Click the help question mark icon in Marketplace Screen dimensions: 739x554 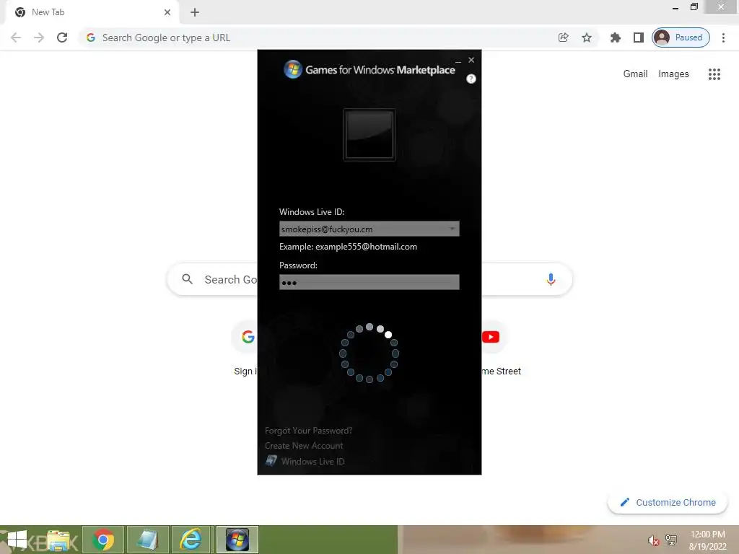coord(471,79)
